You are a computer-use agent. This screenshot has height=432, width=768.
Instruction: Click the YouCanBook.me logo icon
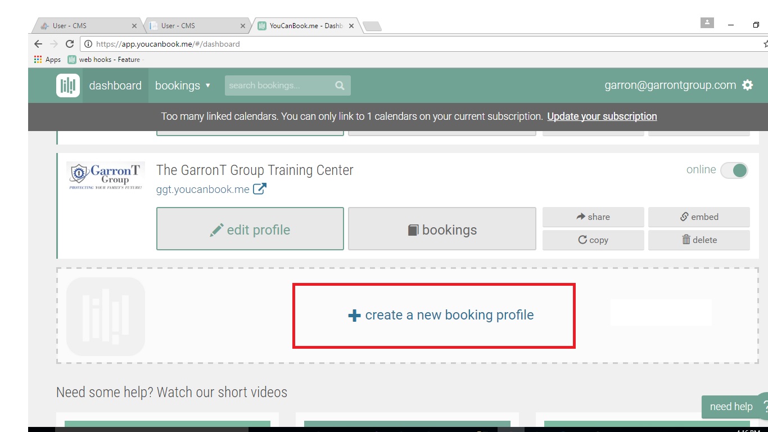coord(68,85)
